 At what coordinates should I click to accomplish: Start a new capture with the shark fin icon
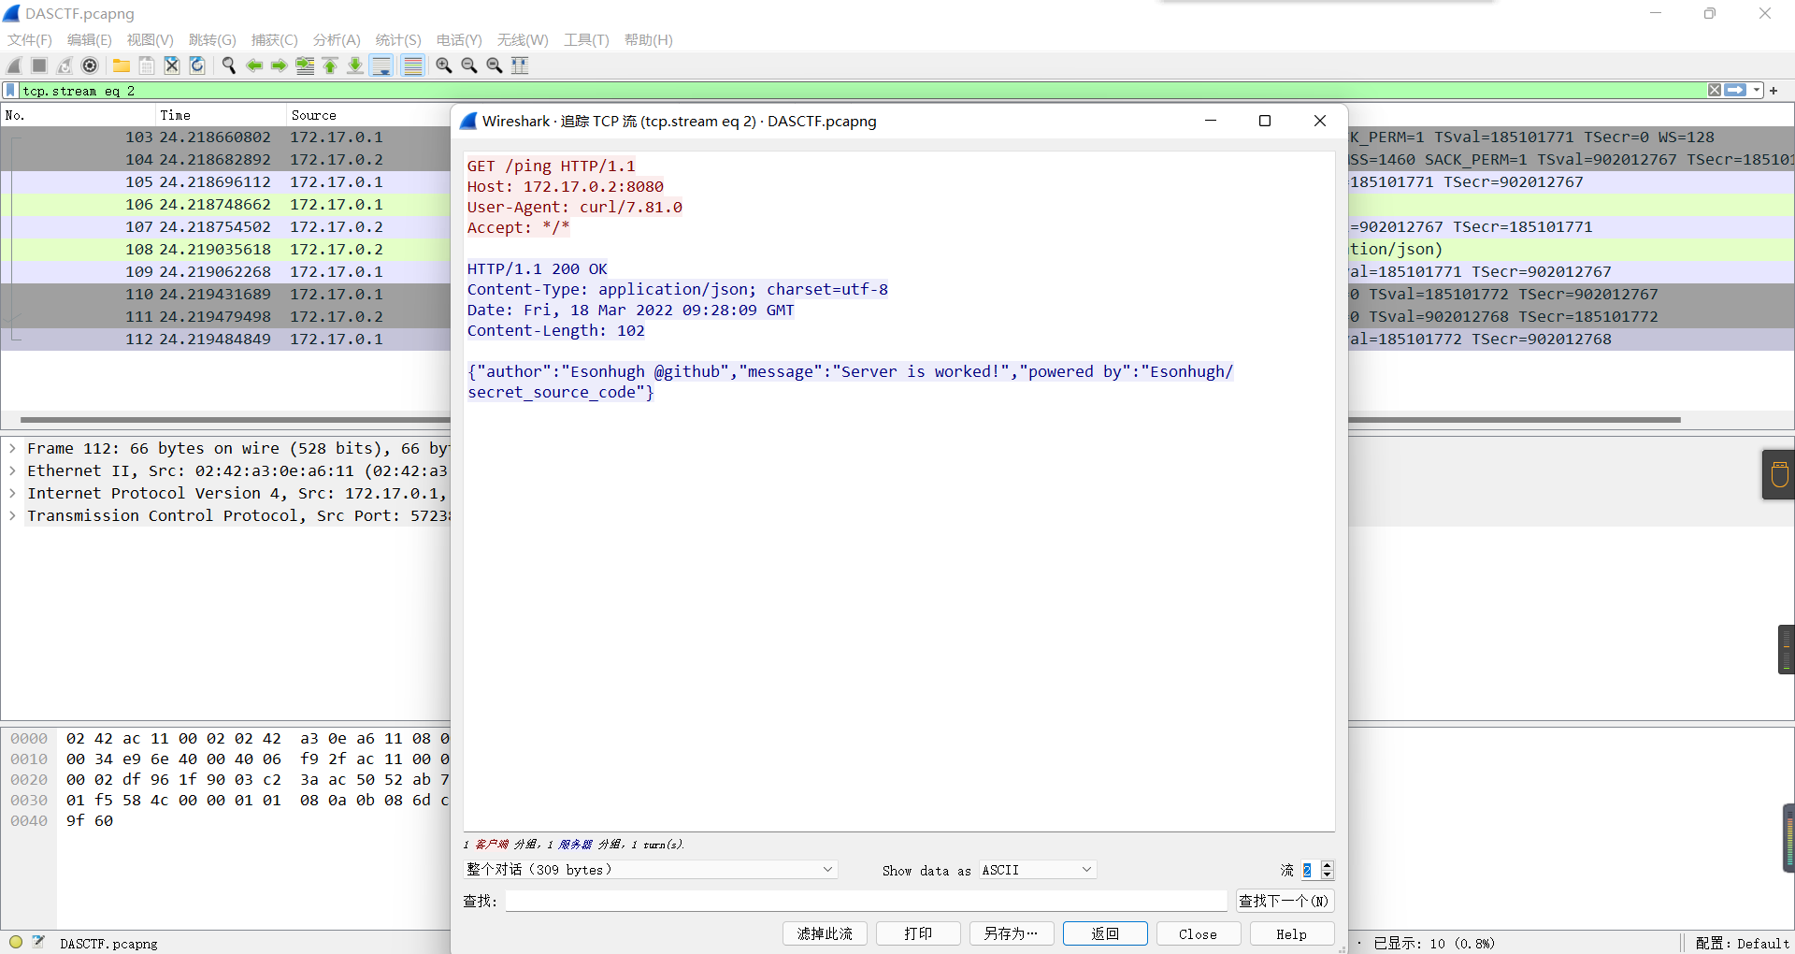[x=14, y=65]
